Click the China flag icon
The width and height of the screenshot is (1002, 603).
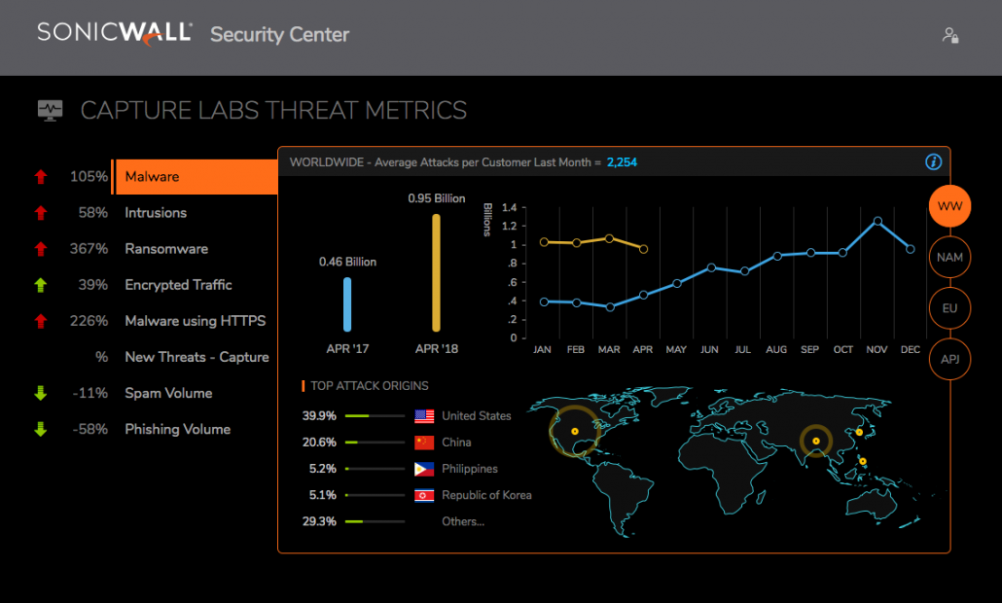[422, 442]
